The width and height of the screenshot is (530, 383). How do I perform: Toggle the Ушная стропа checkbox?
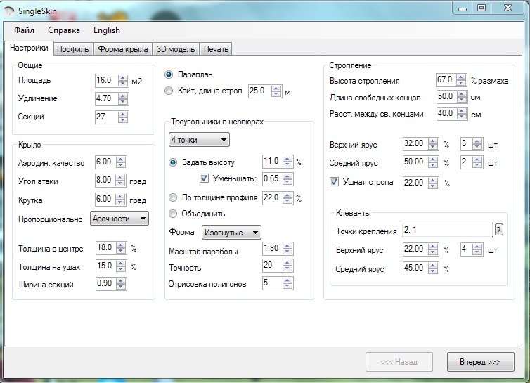click(x=335, y=183)
